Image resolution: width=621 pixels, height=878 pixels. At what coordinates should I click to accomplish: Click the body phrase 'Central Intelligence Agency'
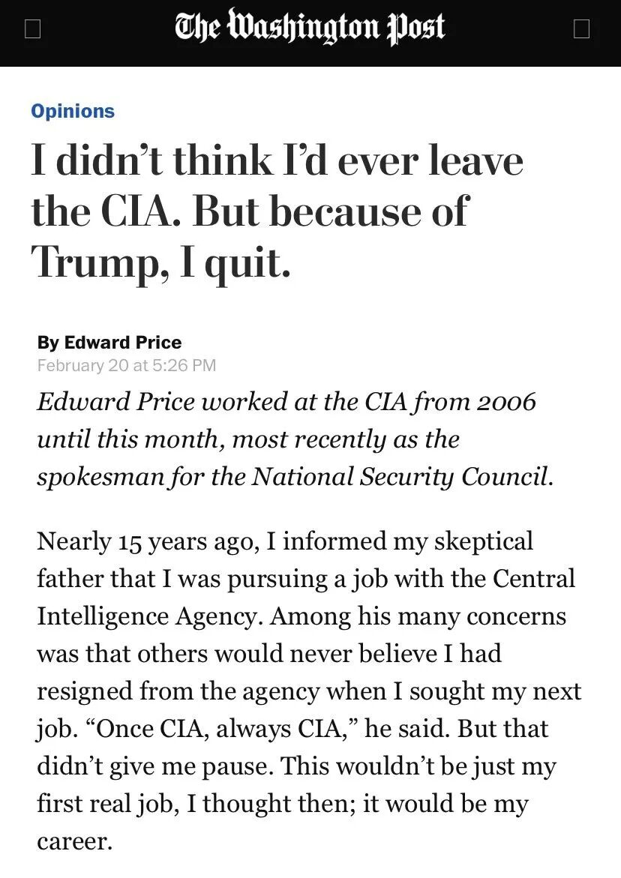pyautogui.click(x=306, y=598)
